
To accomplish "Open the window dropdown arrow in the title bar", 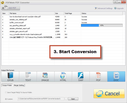I will (115, 2).
